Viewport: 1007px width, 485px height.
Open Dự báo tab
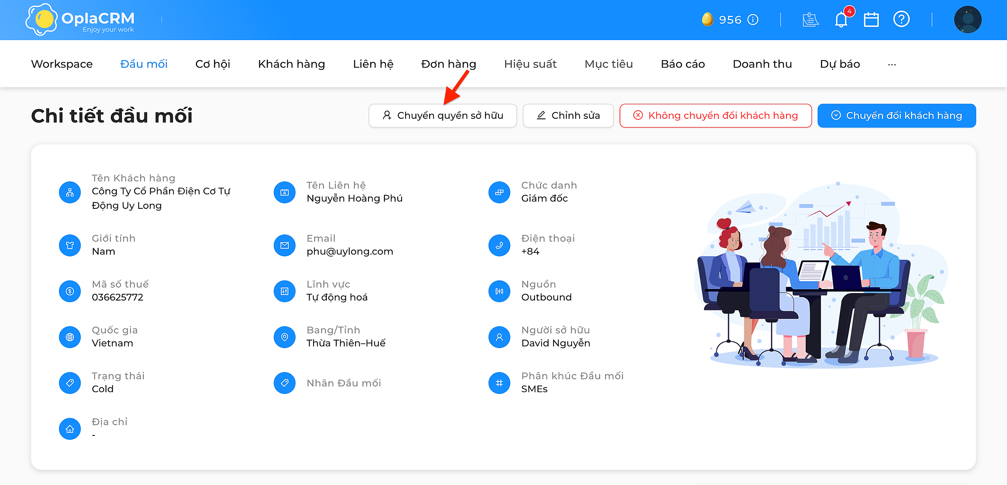840,64
